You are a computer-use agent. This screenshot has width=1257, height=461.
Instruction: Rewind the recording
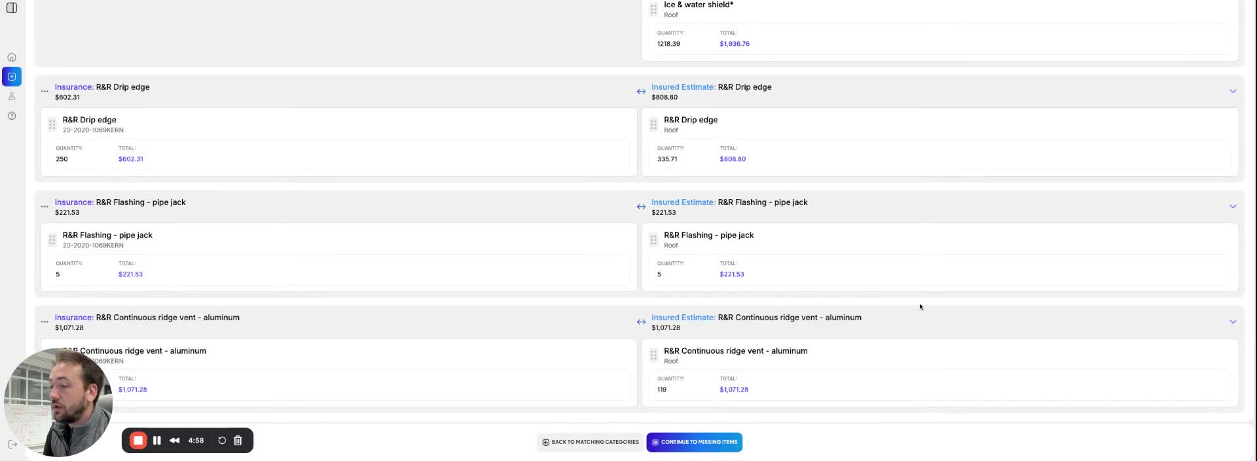pos(175,441)
